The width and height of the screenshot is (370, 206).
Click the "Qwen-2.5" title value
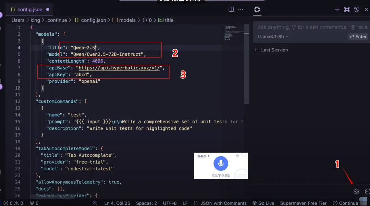(x=84, y=48)
